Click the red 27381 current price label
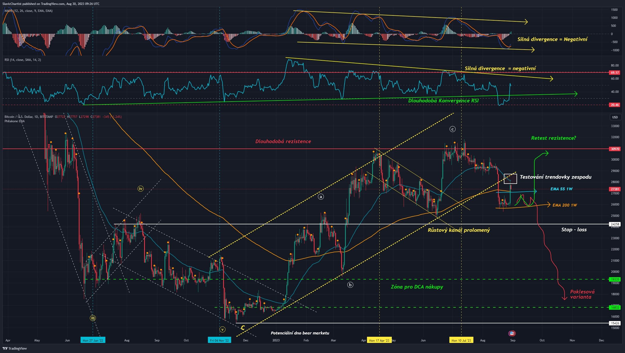 [615, 189]
